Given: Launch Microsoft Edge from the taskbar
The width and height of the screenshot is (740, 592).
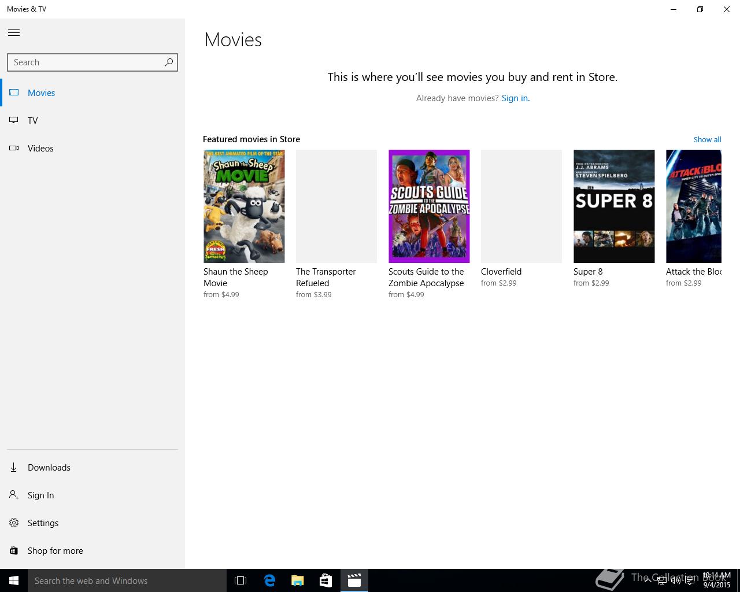Looking at the screenshot, I should 269,580.
